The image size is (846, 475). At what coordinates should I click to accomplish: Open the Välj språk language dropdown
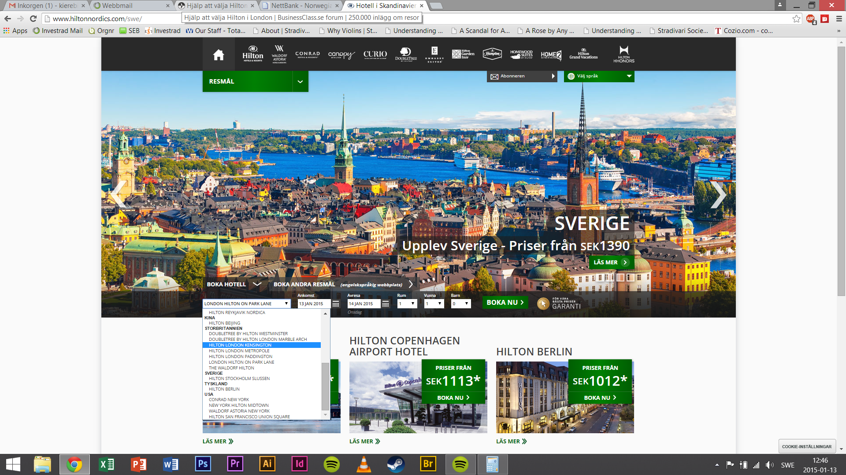point(599,76)
